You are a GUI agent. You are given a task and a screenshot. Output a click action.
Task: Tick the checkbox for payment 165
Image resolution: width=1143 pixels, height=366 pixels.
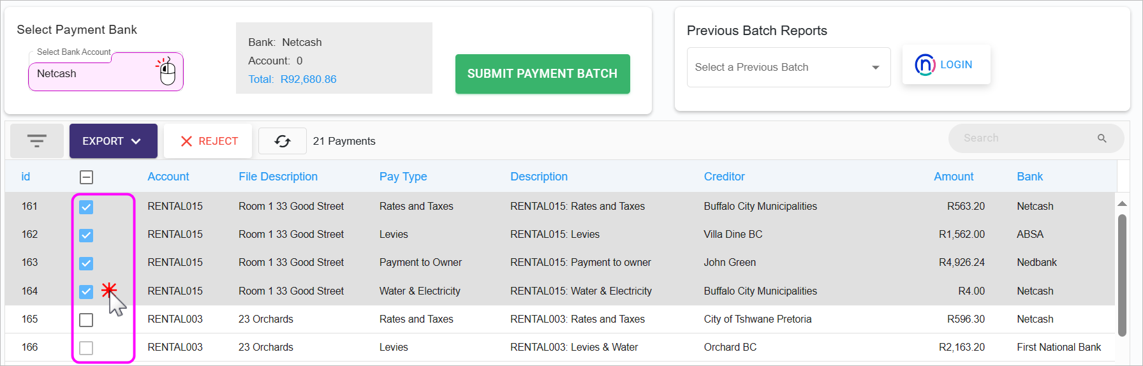(x=86, y=320)
